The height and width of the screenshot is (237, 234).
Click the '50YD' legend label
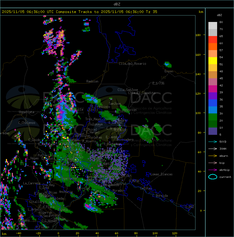[223, 142]
